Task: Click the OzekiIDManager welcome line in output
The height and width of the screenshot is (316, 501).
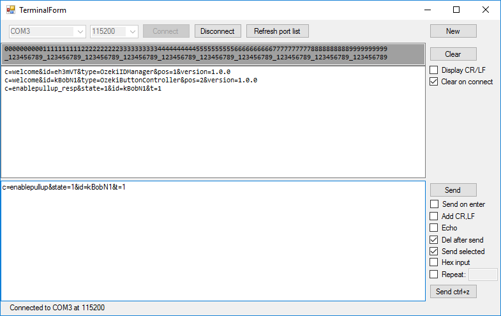Action: [117, 72]
